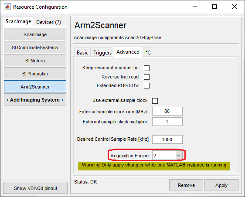Click the Status: OK text

click(x=85, y=182)
